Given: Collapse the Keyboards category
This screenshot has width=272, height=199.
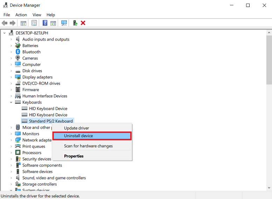Looking at the screenshot, I should pos(11,102).
